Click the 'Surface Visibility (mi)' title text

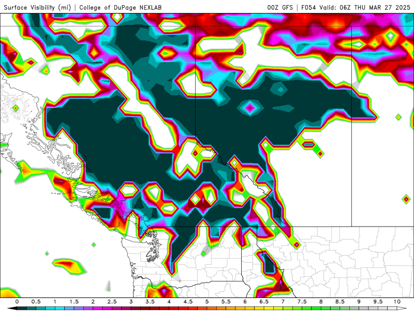[37, 7]
